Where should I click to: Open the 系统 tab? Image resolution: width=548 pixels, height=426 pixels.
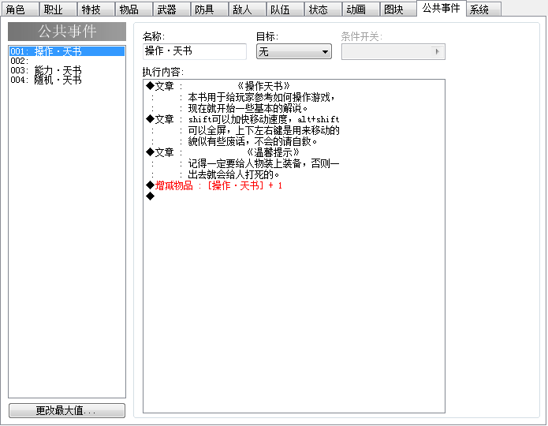(x=483, y=9)
